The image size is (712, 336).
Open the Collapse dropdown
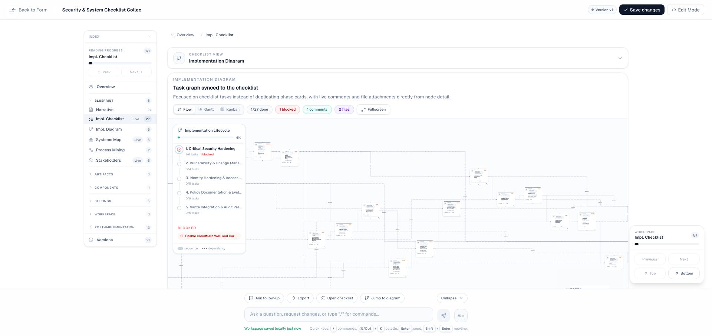click(452, 298)
